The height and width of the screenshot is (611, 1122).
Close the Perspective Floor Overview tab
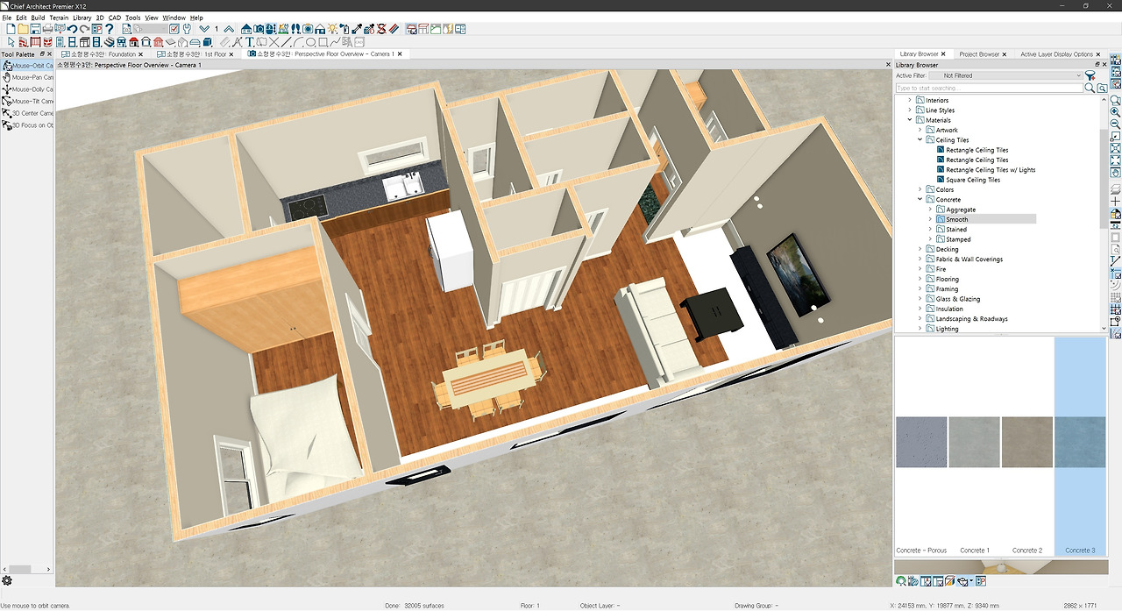[400, 54]
